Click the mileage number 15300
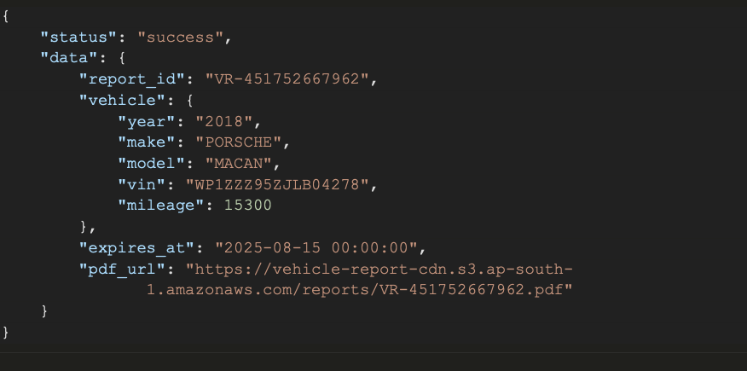 [x=247, y=205]
